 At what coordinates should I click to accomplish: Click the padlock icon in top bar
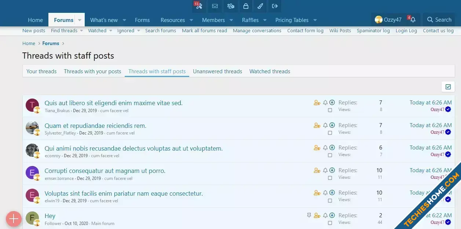point(246,6)
